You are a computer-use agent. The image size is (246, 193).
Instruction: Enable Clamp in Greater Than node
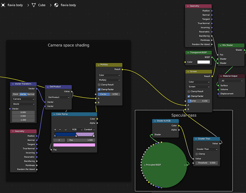(x=196, y=154)
